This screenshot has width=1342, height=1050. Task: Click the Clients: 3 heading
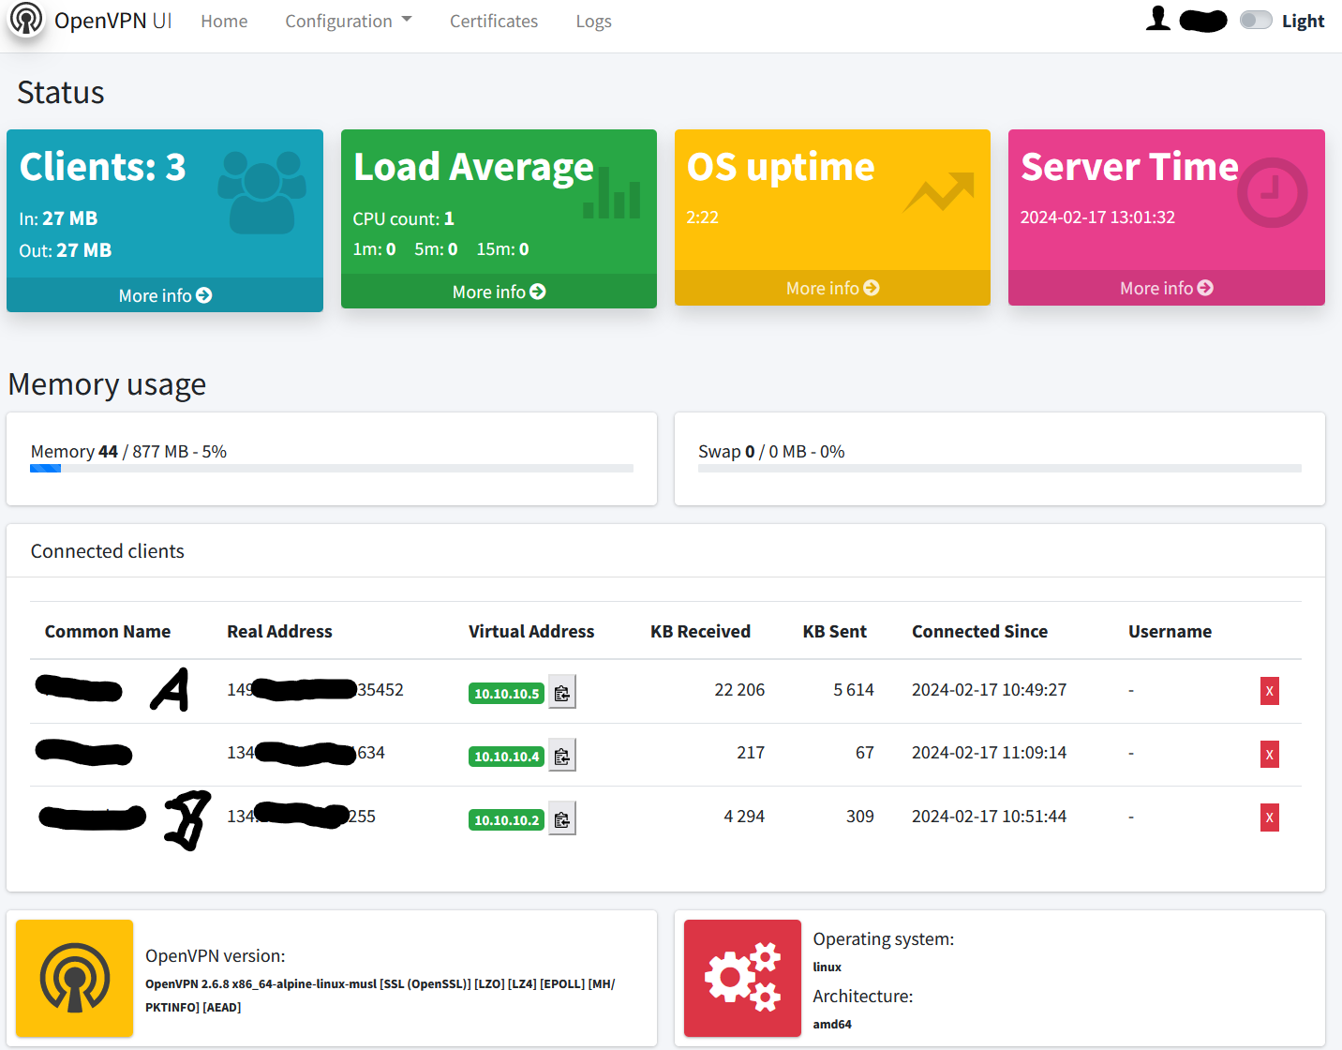pos(103,167)
